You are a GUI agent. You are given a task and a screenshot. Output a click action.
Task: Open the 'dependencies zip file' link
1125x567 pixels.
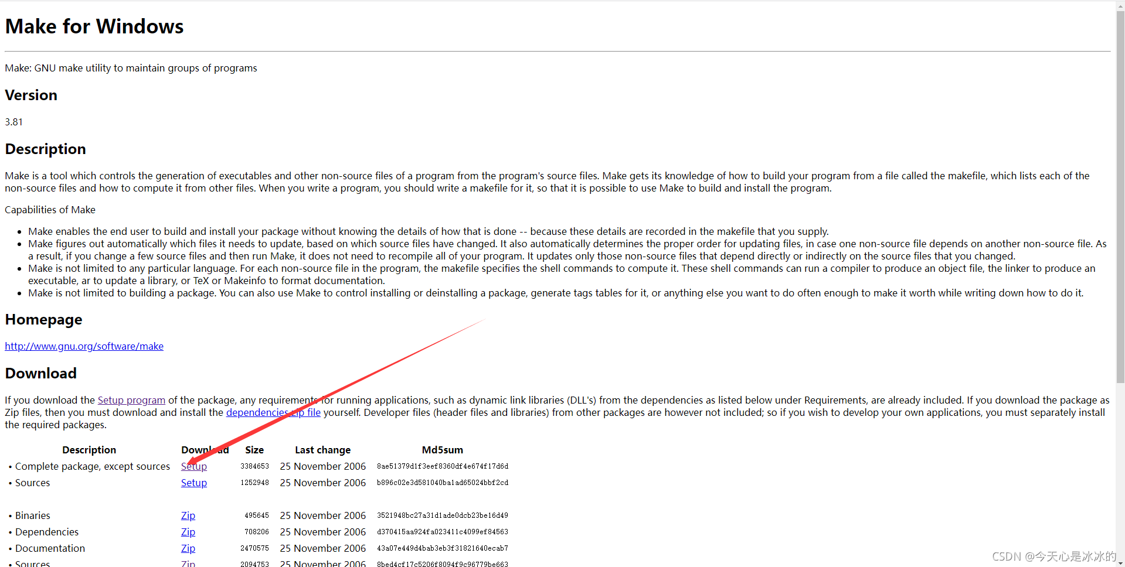coord(273,412)
